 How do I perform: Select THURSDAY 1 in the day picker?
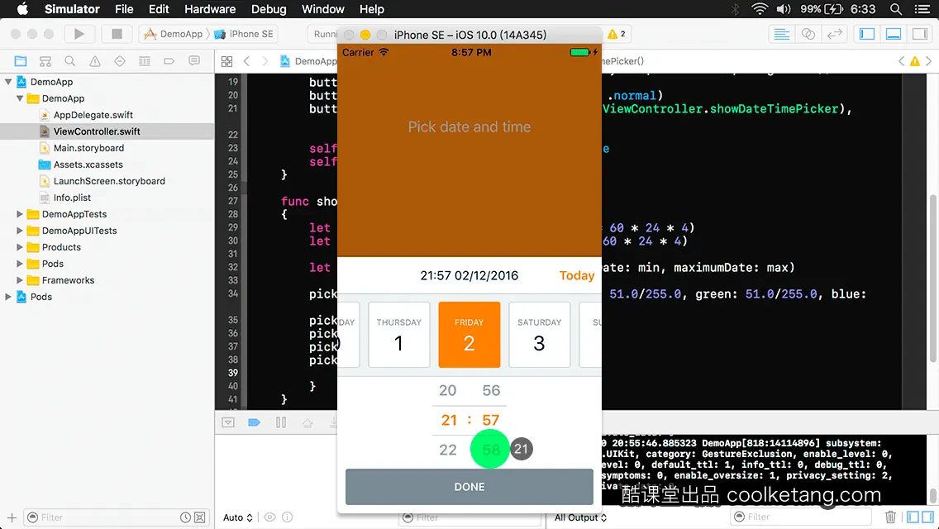[399, 334]
